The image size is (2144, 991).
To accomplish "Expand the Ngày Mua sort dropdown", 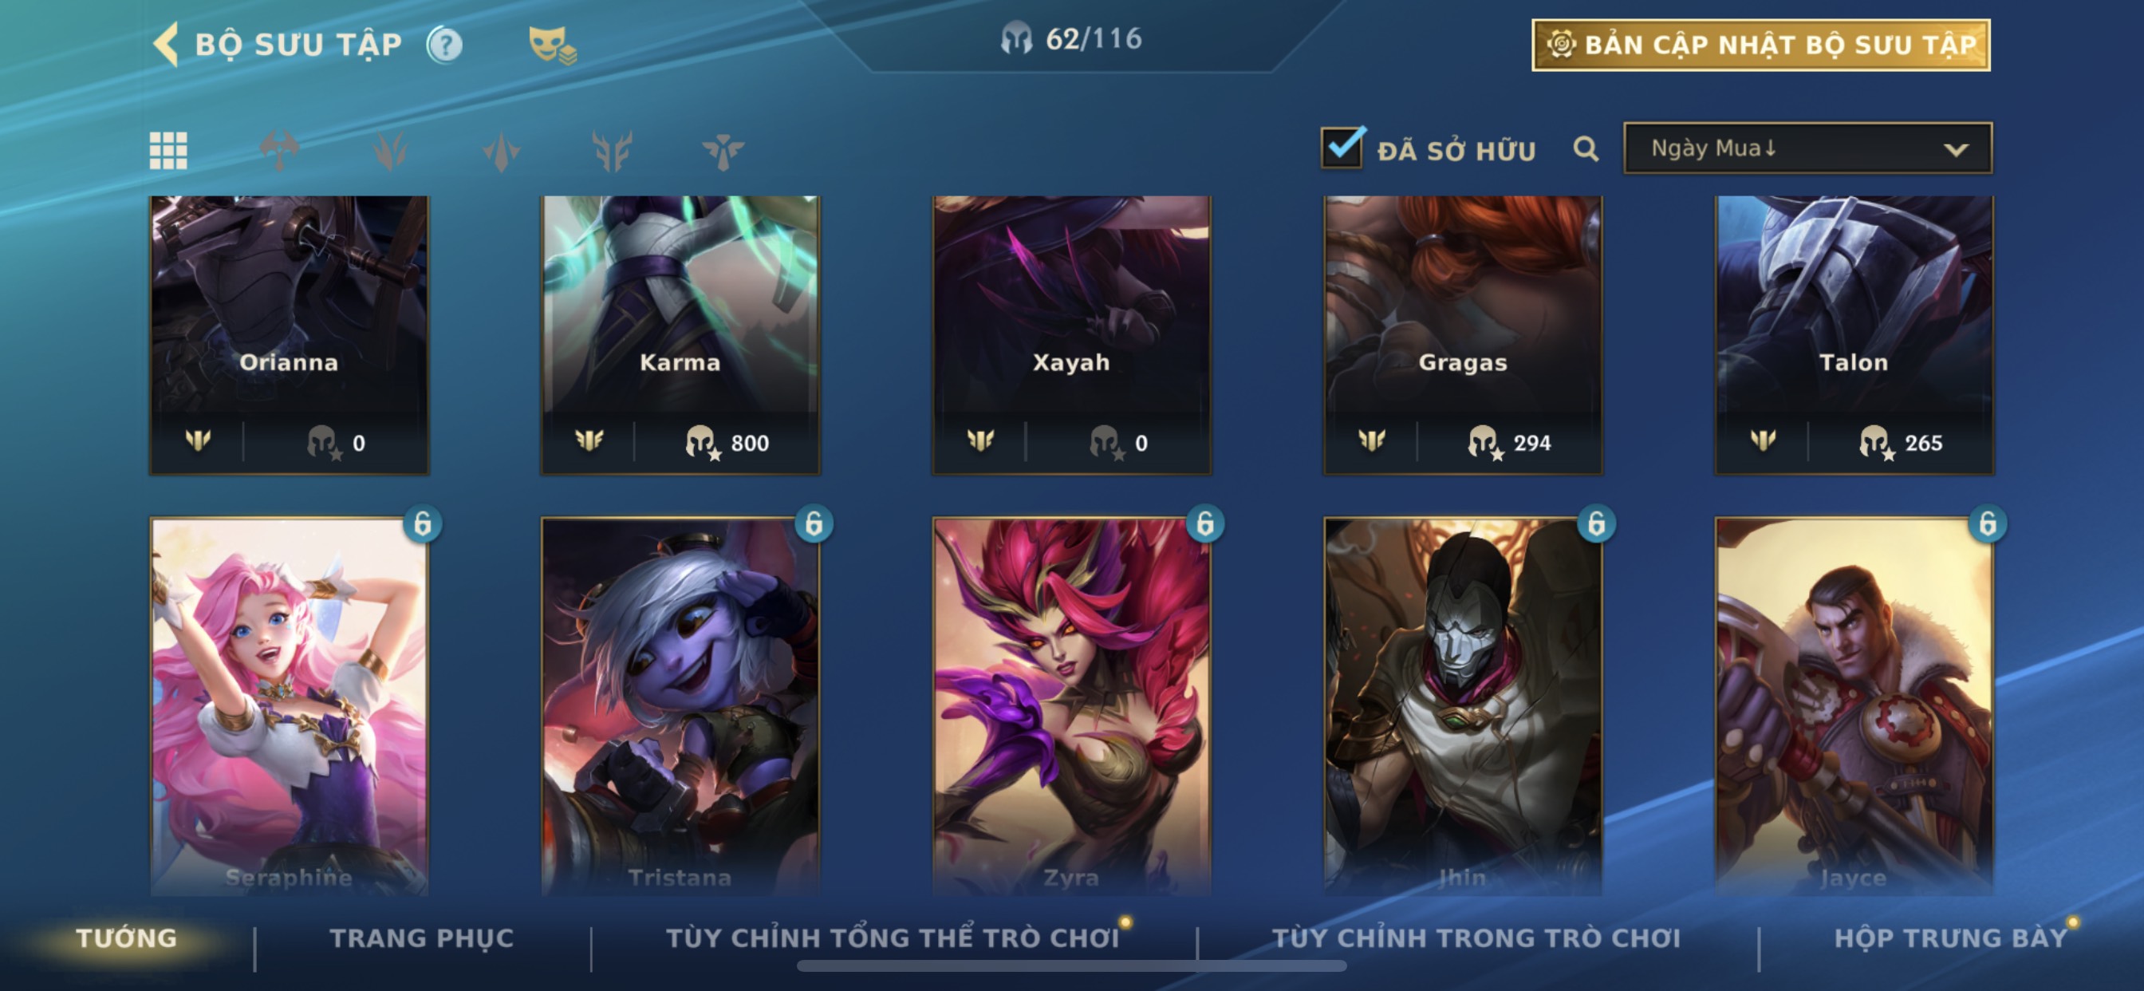I will [1807, 148].
